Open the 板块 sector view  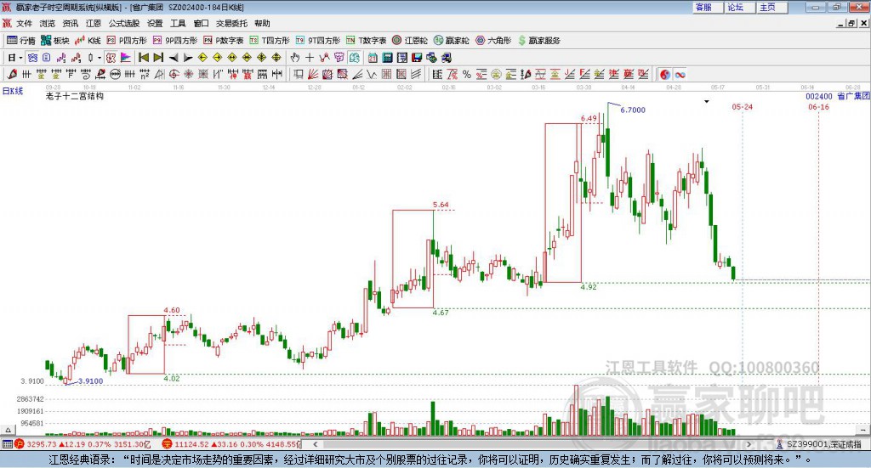pos(54,41)
